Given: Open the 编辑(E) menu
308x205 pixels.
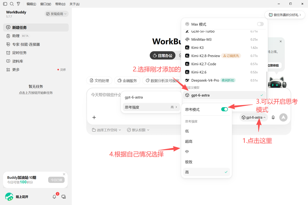Looking at the screenshot, I should (x=31, y=4).
